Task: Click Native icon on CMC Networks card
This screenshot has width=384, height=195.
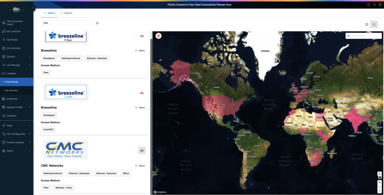Action: point(136,166)
